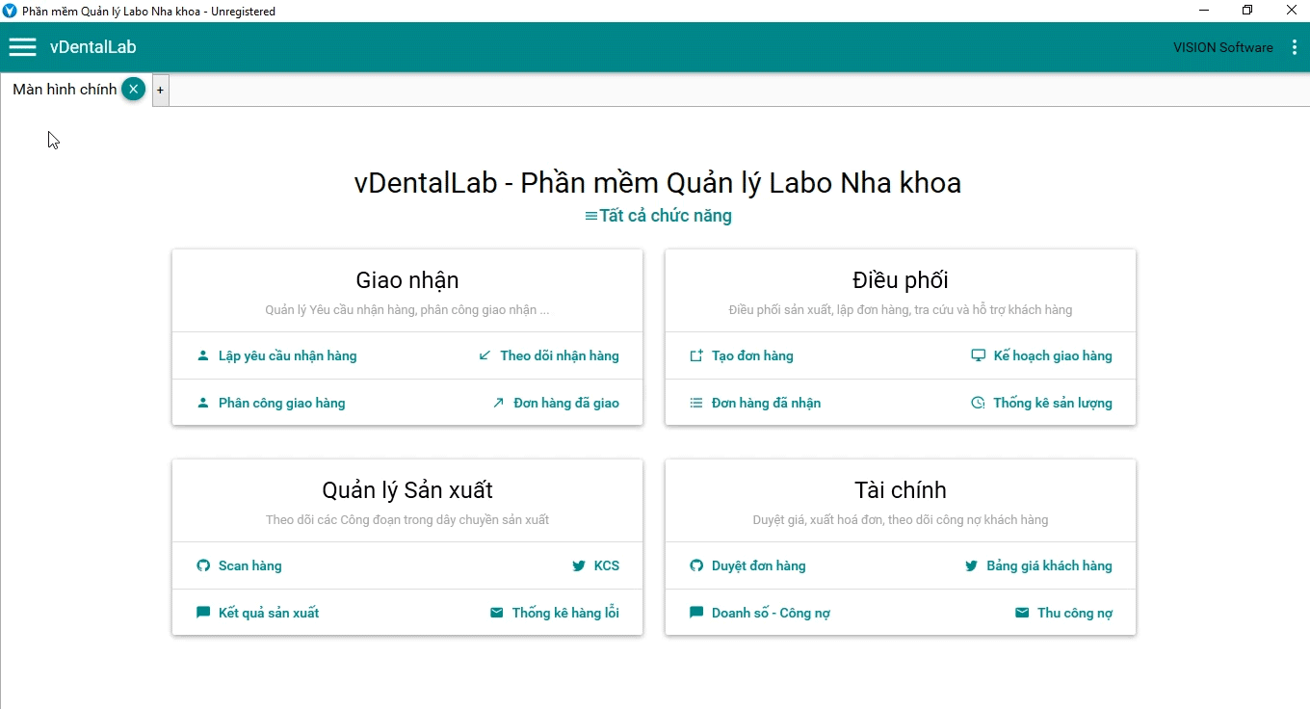Screen dimensions: 1310x709
Task: Click the Scan hàng GitHub icon
Action: coord(203,566)
